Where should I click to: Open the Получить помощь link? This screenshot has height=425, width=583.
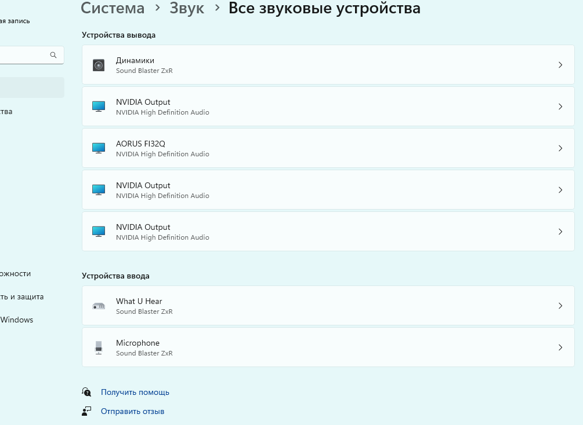coord(135,392)
